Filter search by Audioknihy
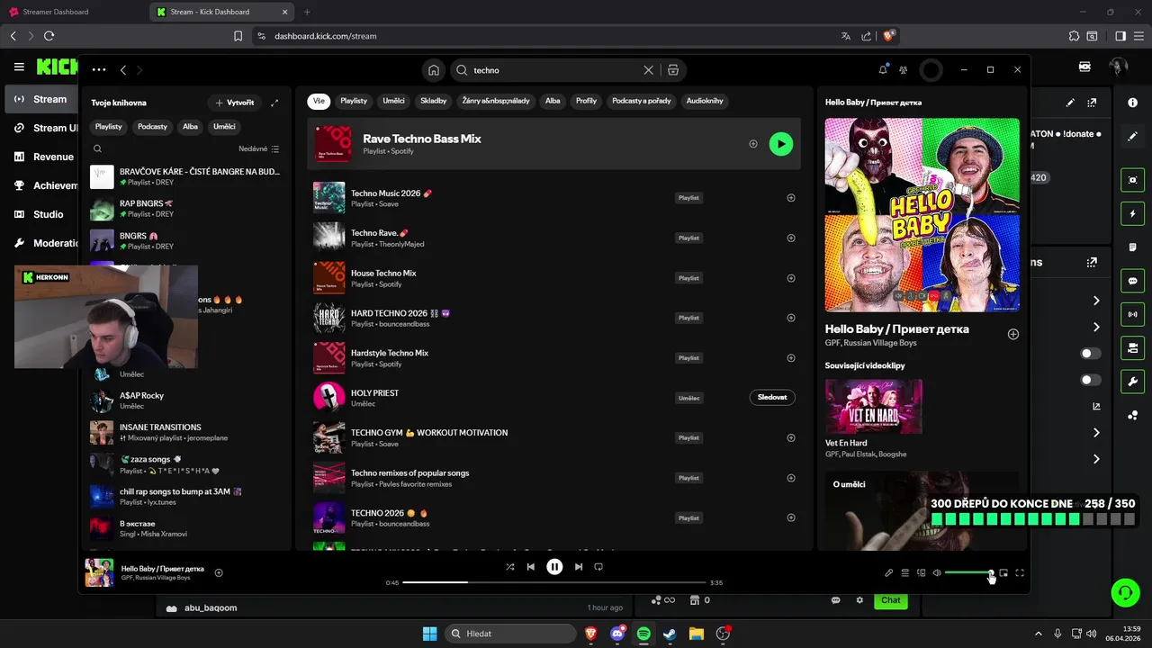Viewport: 1152px width, 648px height. pos(705,101)
